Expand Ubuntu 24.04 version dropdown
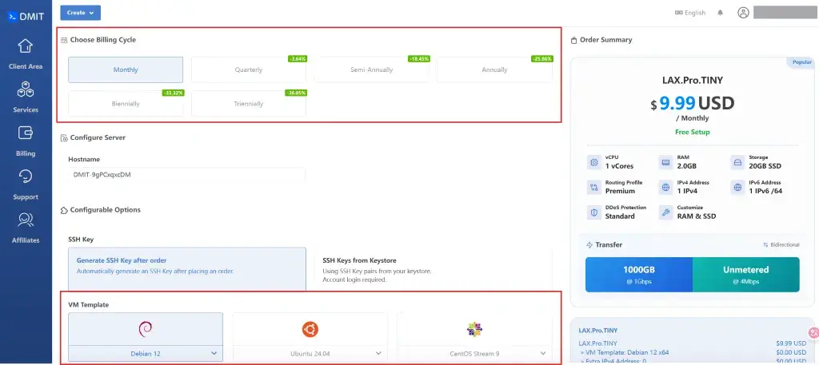The image size is (819, 365). pyautogui.click(x=310, y=353)
